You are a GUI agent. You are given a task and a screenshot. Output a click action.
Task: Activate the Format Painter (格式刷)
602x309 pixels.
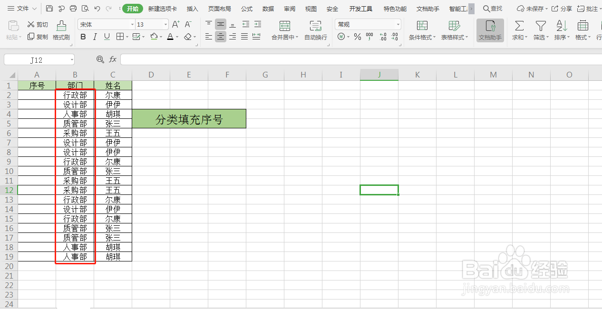pyautogui.click(x=61, y=30)
